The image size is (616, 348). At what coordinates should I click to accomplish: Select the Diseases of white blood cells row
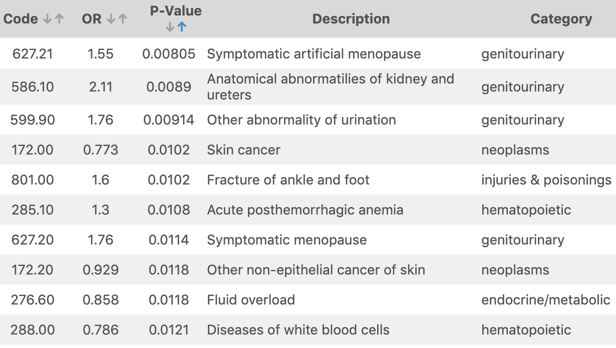pos(298,330)
